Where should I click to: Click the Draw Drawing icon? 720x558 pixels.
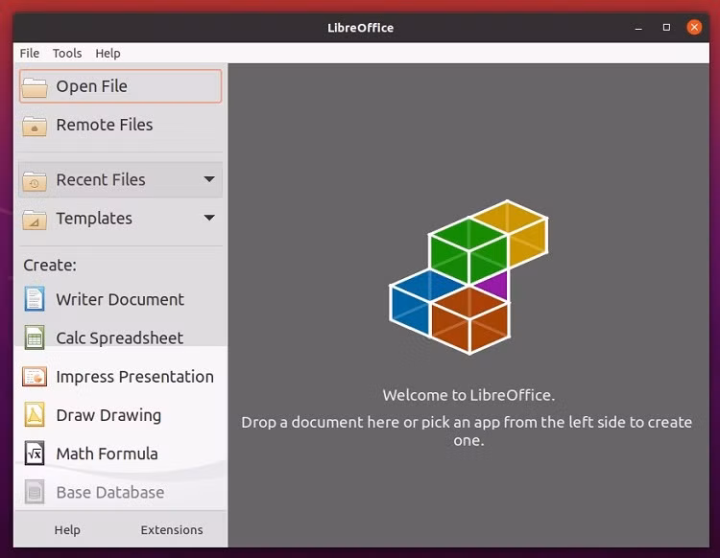click(35, 415)
